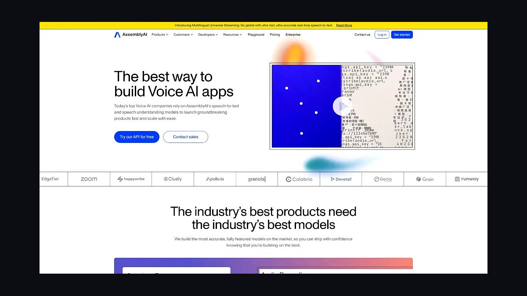
Task: Click the Log in button
Action: tap(382, 35)
